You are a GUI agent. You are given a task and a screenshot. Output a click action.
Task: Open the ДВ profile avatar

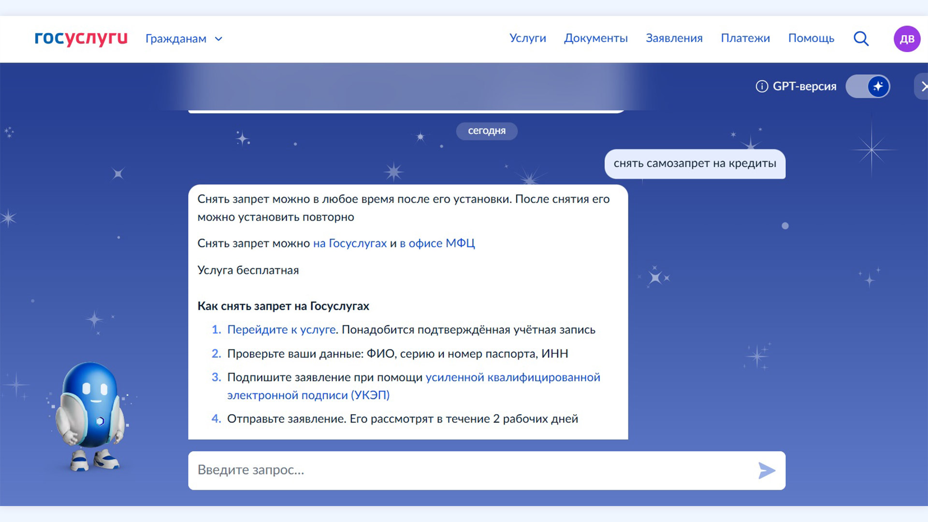(907, 39)
